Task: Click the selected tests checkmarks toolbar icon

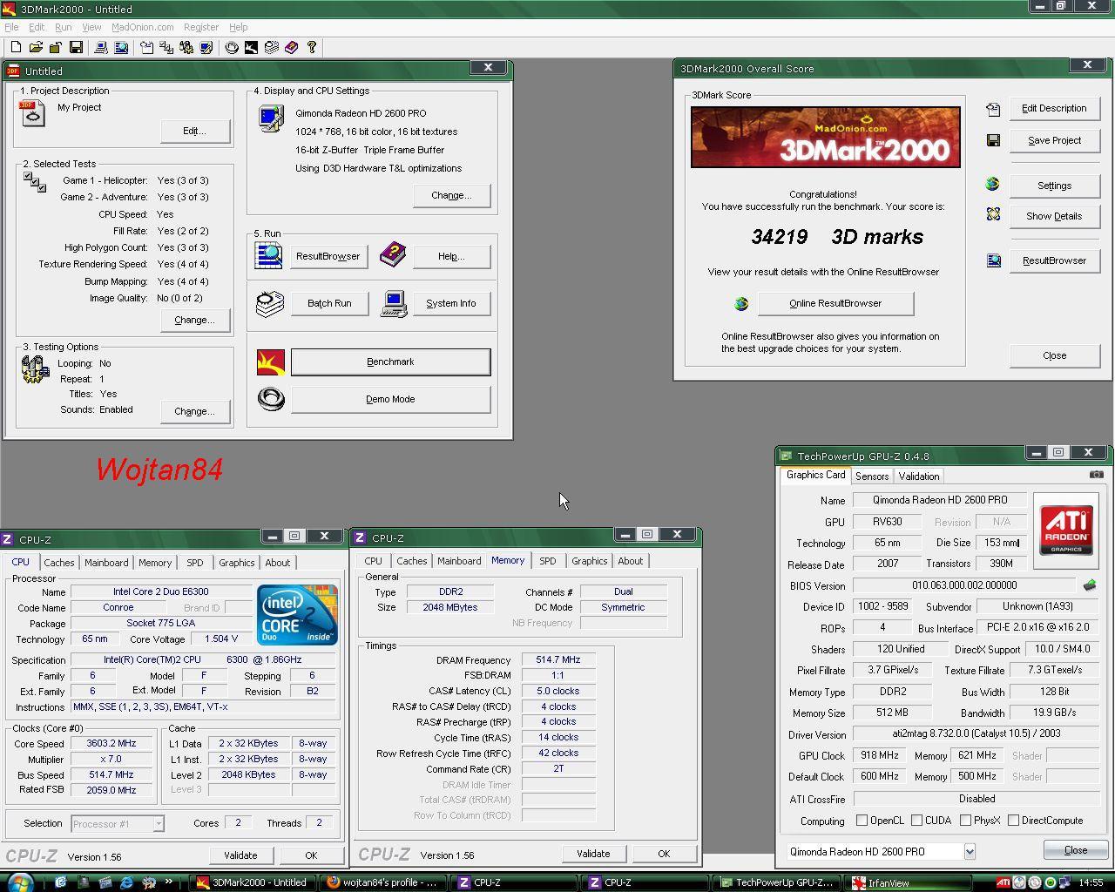Action: click(166, 47)
